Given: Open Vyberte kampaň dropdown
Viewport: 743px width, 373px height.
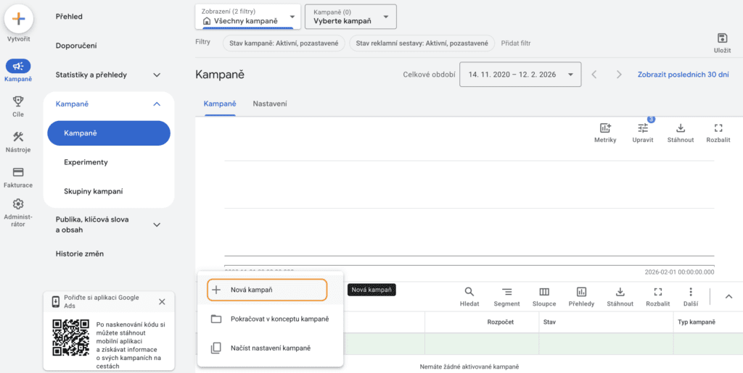Looking at the screenshot, I should tap(350, 17).
